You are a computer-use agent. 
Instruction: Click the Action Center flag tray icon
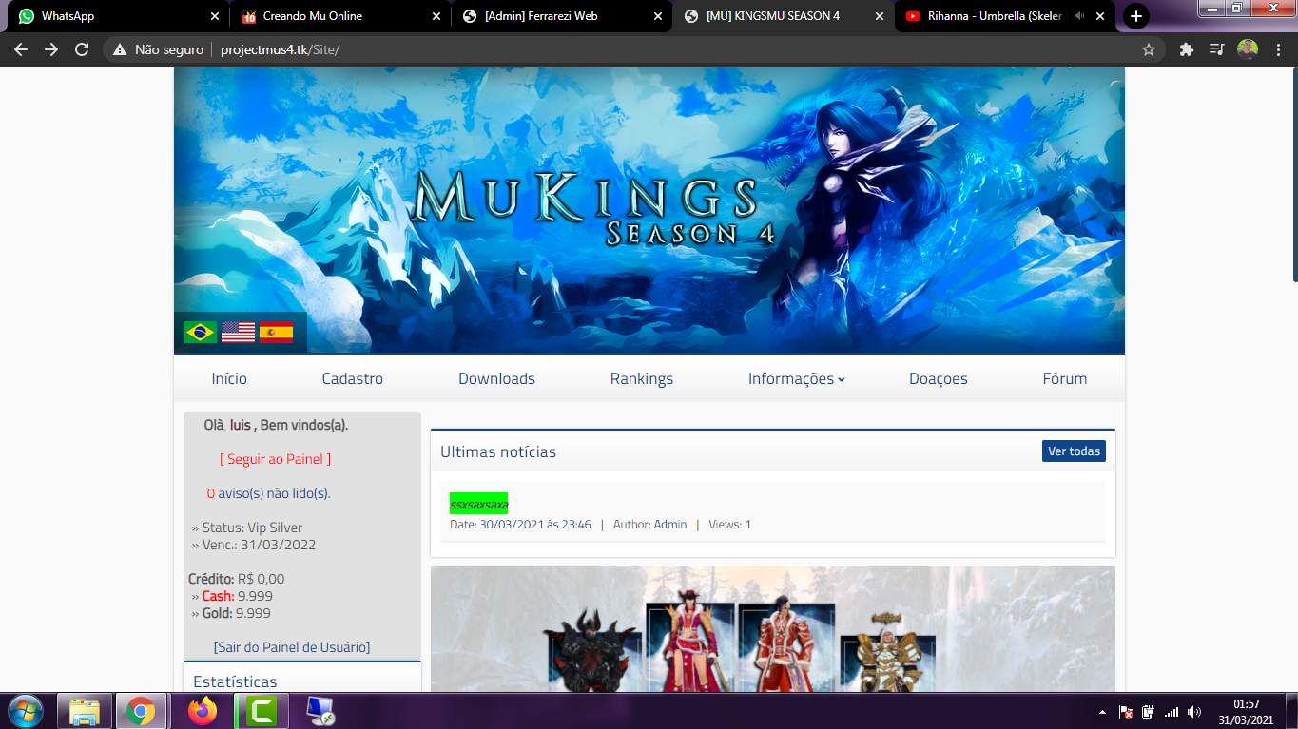[1125, 712]
